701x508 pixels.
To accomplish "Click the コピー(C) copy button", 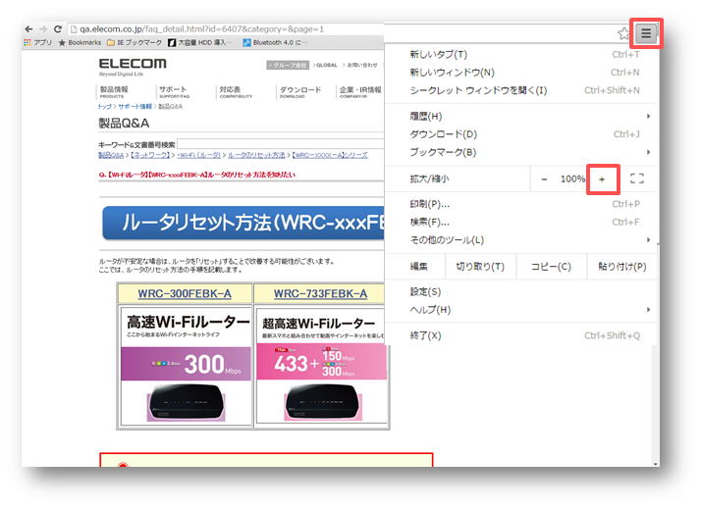I will (551, 267).
